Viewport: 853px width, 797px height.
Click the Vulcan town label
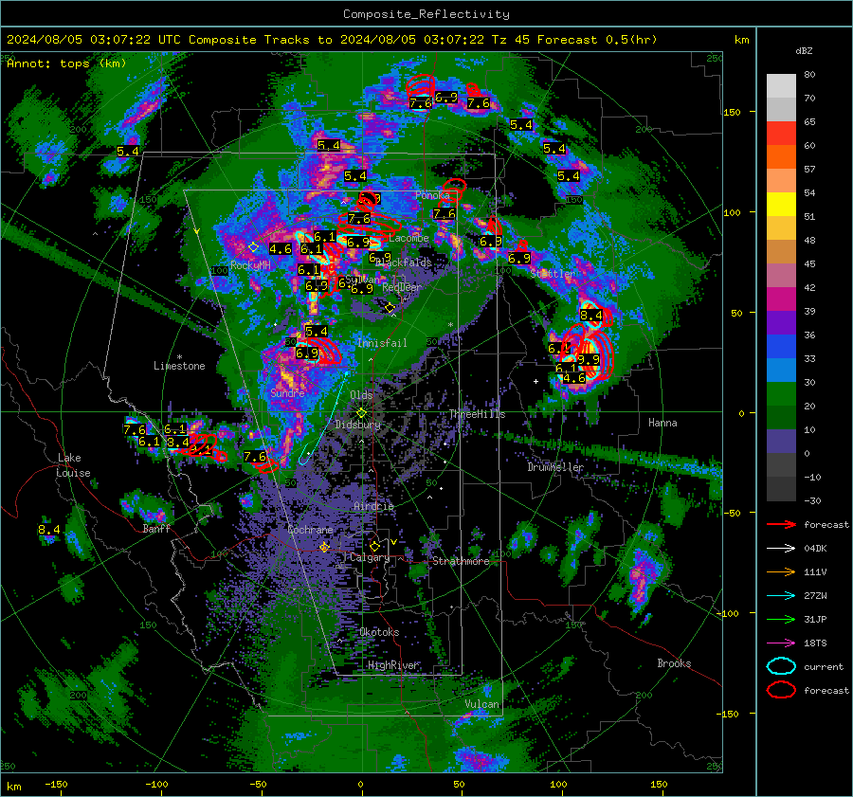(481, 704)
